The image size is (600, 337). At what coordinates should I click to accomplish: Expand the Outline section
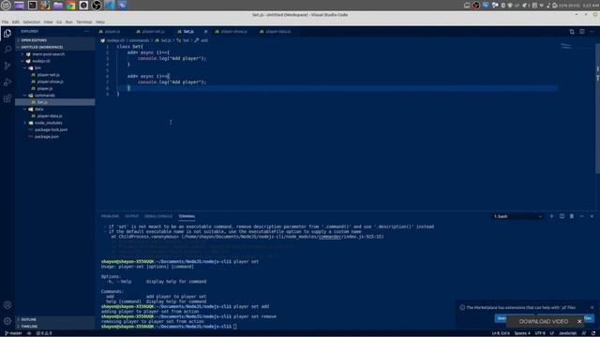coord(54,319)
